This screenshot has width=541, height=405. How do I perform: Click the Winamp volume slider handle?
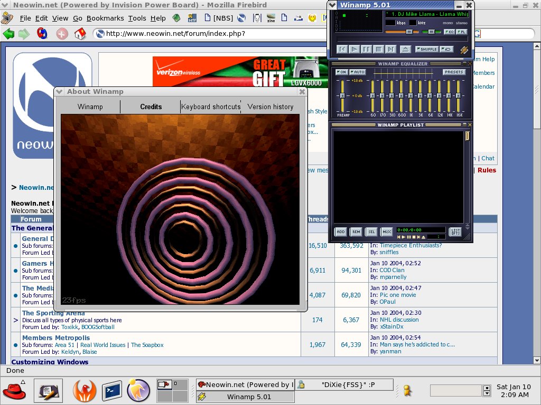[409, 32]
